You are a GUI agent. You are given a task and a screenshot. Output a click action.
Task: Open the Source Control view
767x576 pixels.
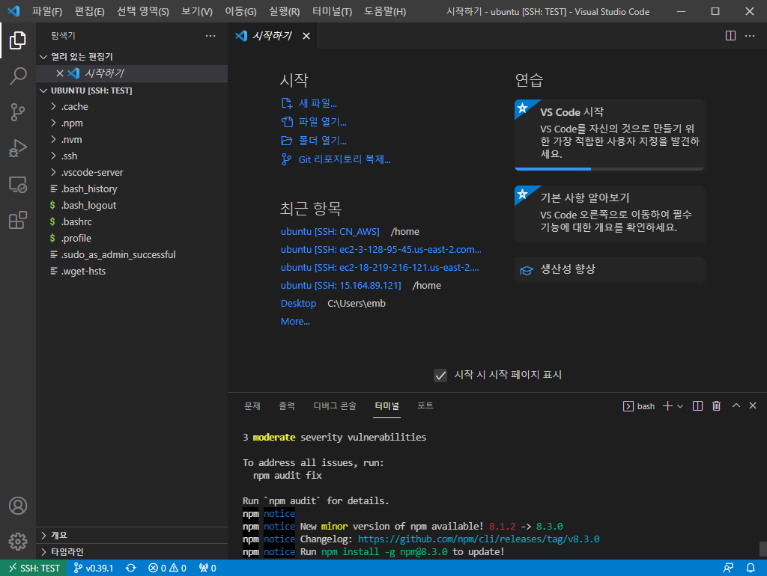click(18, 112)
